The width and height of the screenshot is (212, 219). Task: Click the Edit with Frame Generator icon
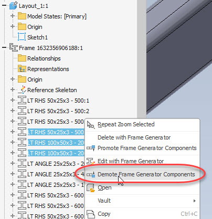pos(91,161)
